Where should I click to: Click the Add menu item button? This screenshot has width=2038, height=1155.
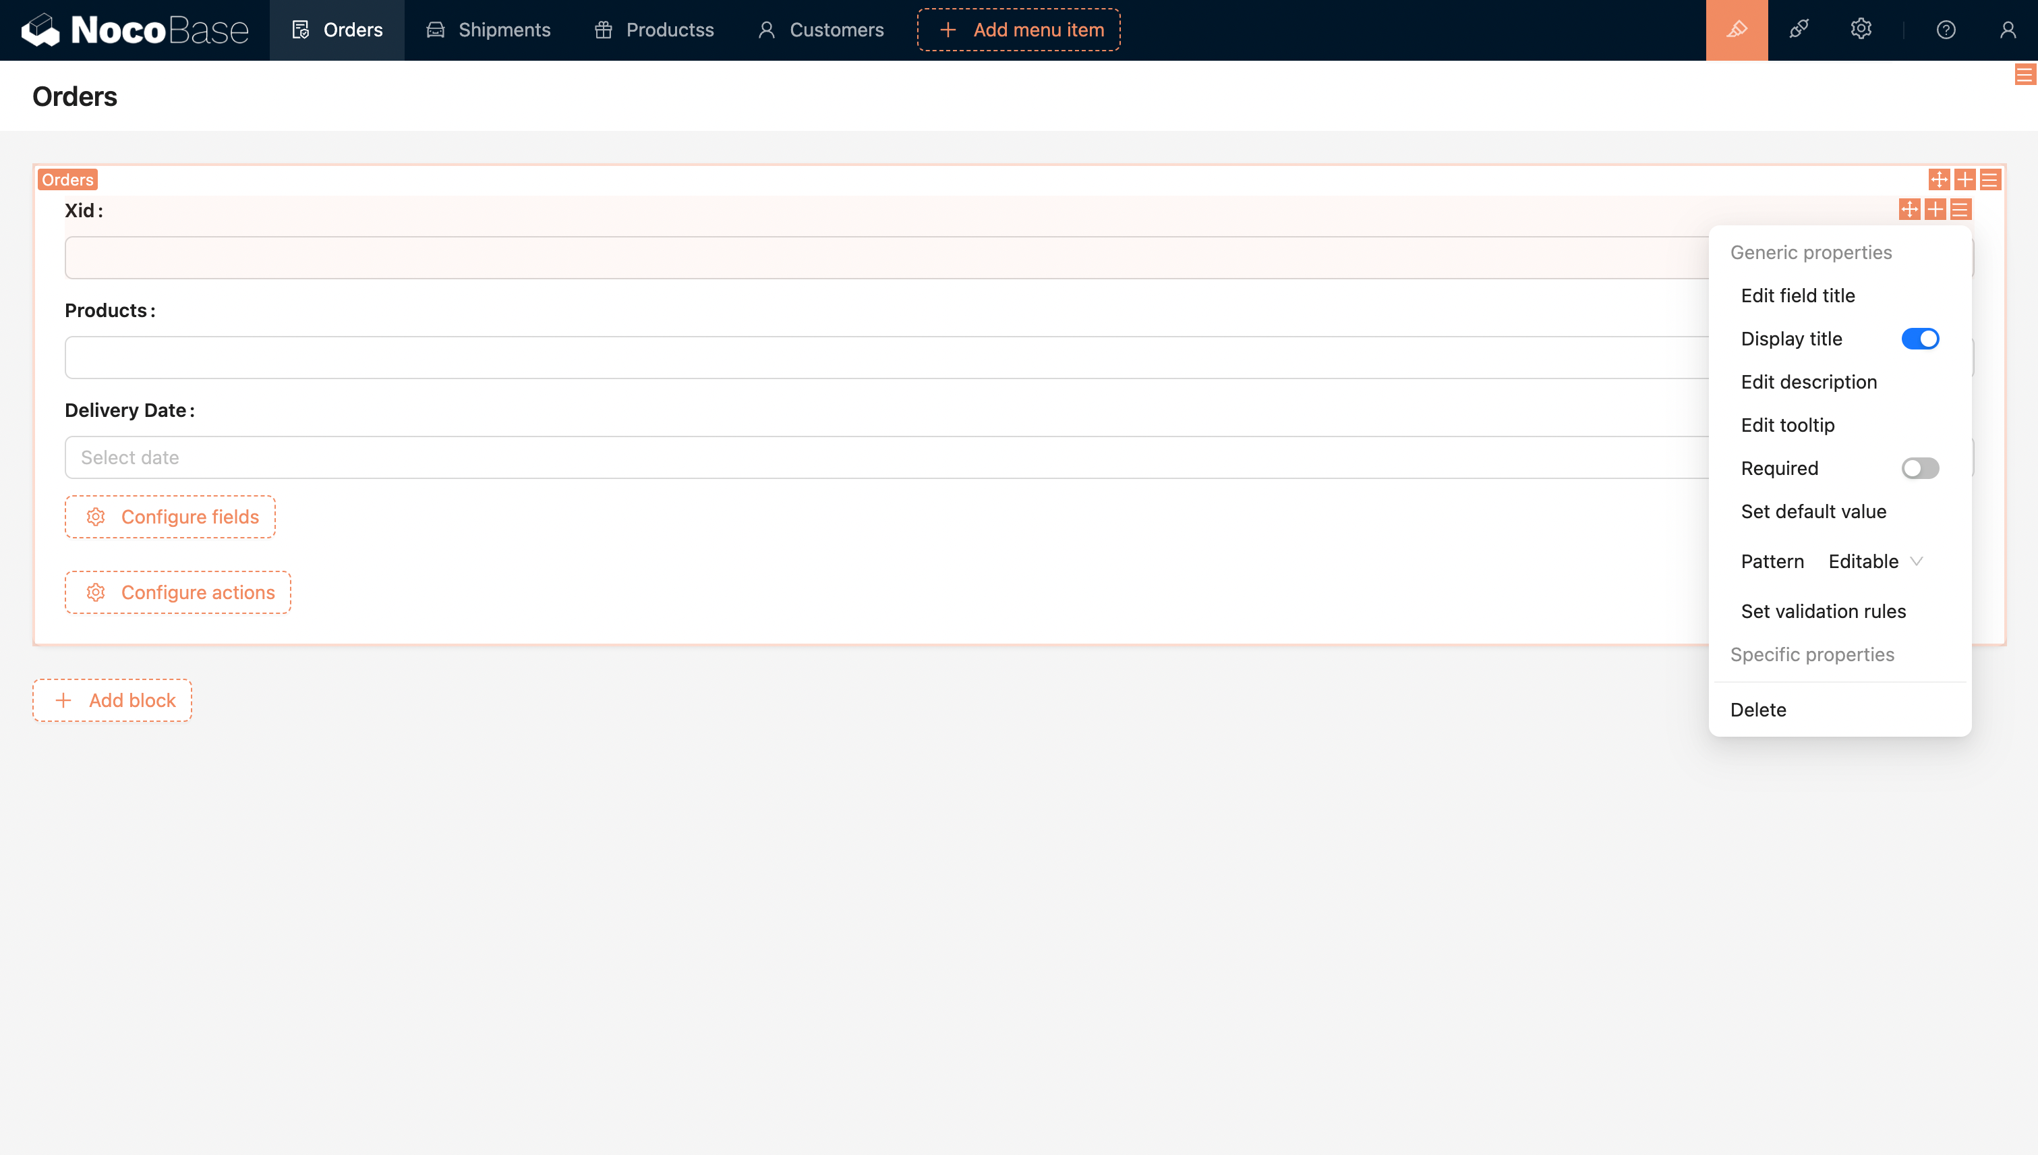pos(1018,30)
